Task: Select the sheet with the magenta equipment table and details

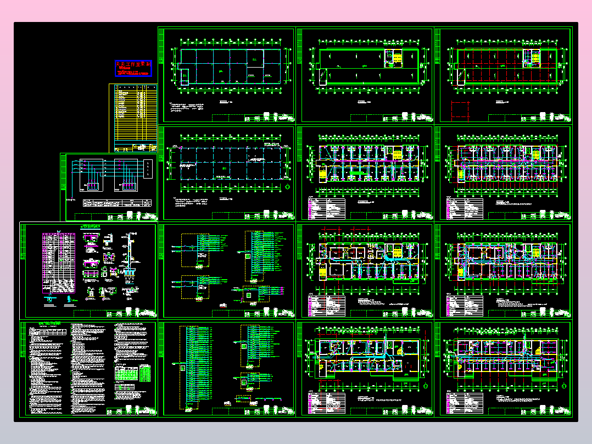Action: (x=88, y=271)
